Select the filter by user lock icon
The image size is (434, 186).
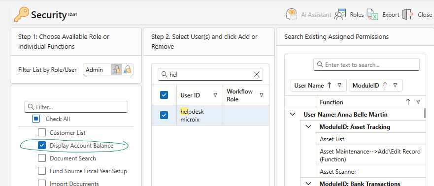127,70
